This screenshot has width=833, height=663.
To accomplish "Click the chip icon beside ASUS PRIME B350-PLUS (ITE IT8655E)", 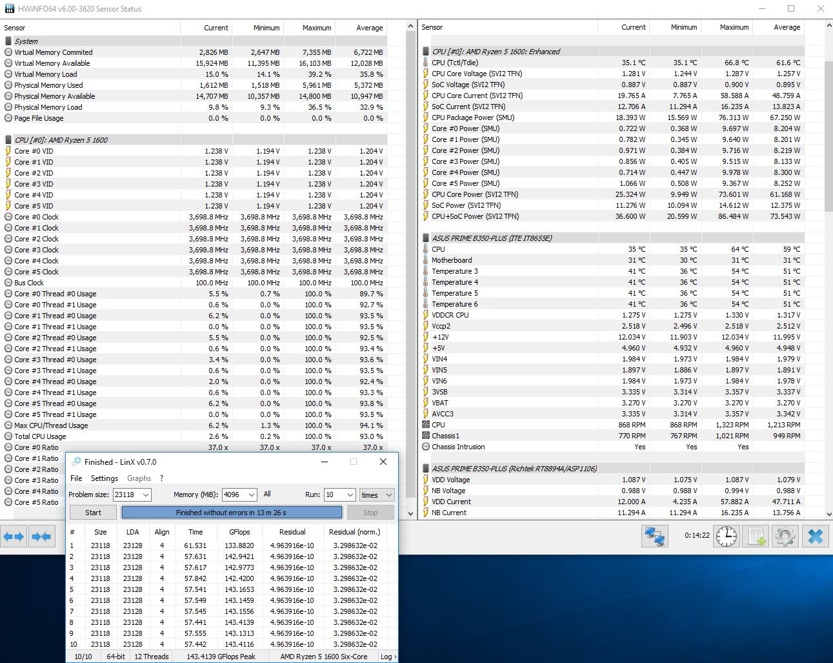I will [426, 238].
